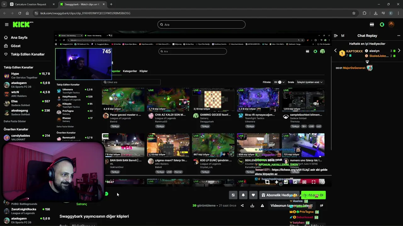Toggle theatre mode on the video player
Screen dimensions: 403x226
pos(304,182)
